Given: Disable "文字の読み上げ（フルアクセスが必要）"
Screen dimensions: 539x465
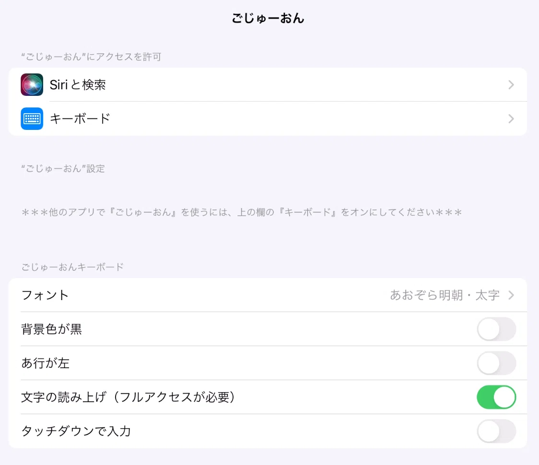Looking at the screenshot, I should (496, 397).
